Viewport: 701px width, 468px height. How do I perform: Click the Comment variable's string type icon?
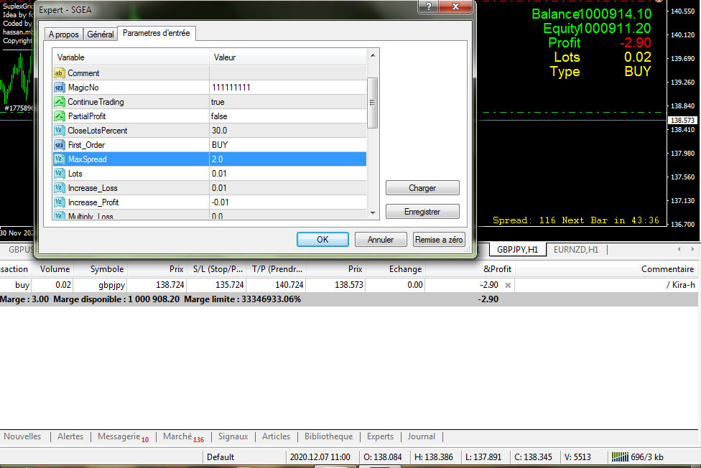(60, 73)
